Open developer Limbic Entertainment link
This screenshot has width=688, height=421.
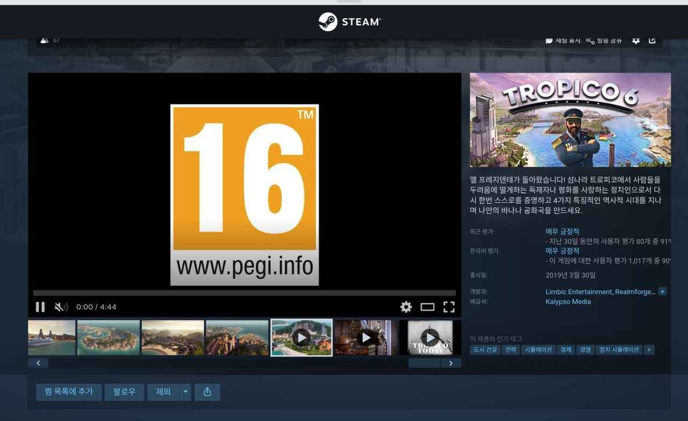point(579,292)
